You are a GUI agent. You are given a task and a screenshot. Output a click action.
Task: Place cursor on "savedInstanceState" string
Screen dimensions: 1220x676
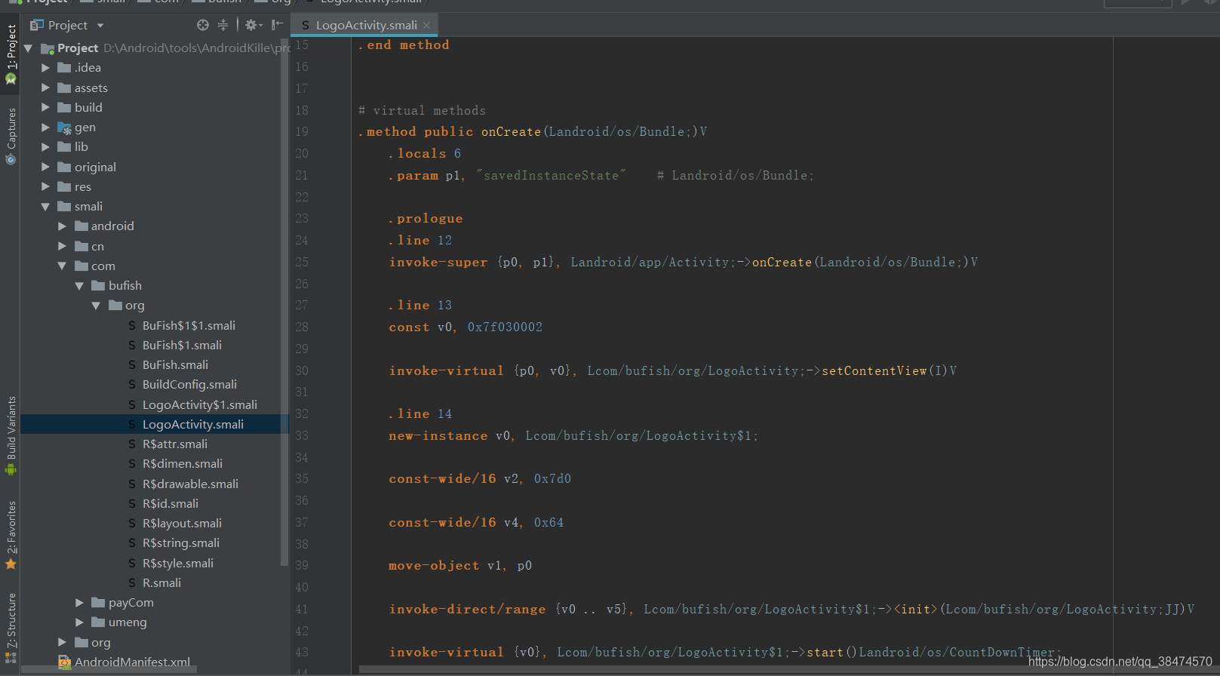(x=551, y=175)
